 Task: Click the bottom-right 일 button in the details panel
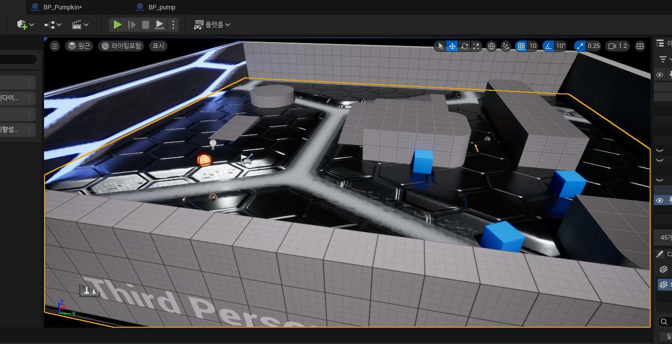pyautogui.click(x=666, y=337)
